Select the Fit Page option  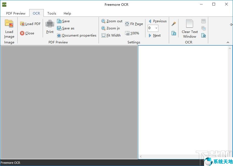(x=134, y=24)
